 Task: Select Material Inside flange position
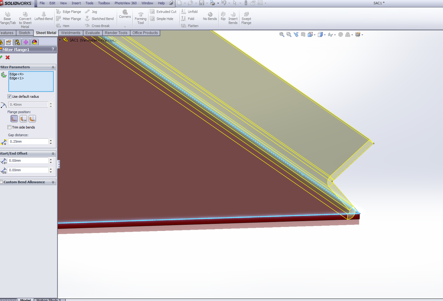[14, 119]
